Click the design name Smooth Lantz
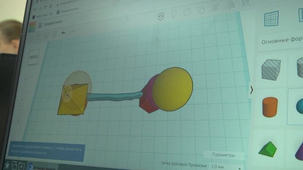 click(53, 23)
